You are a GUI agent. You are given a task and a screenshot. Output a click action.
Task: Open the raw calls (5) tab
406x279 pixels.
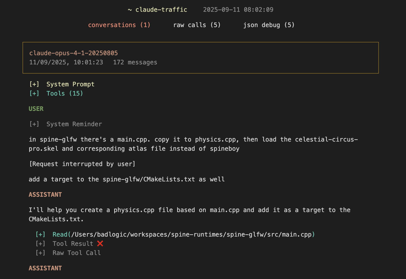coord(197,25)
